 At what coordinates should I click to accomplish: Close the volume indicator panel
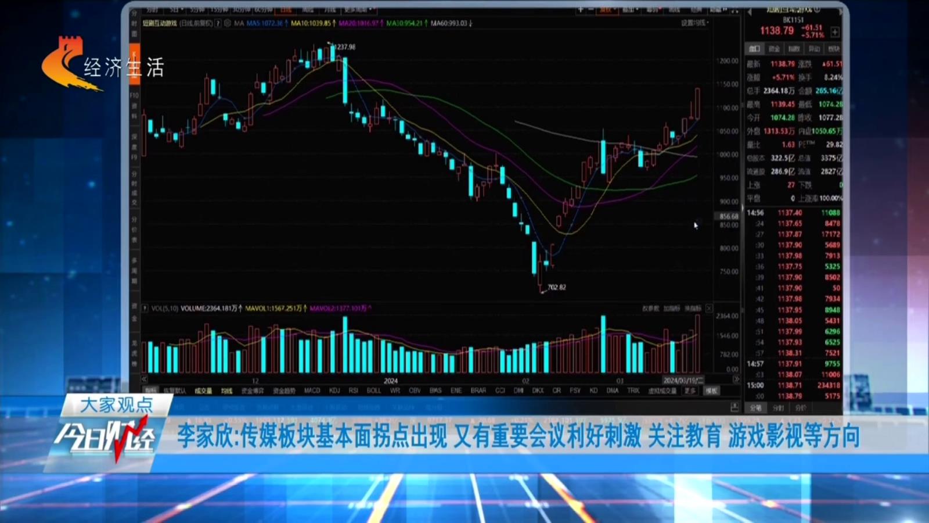click(709, 309)
